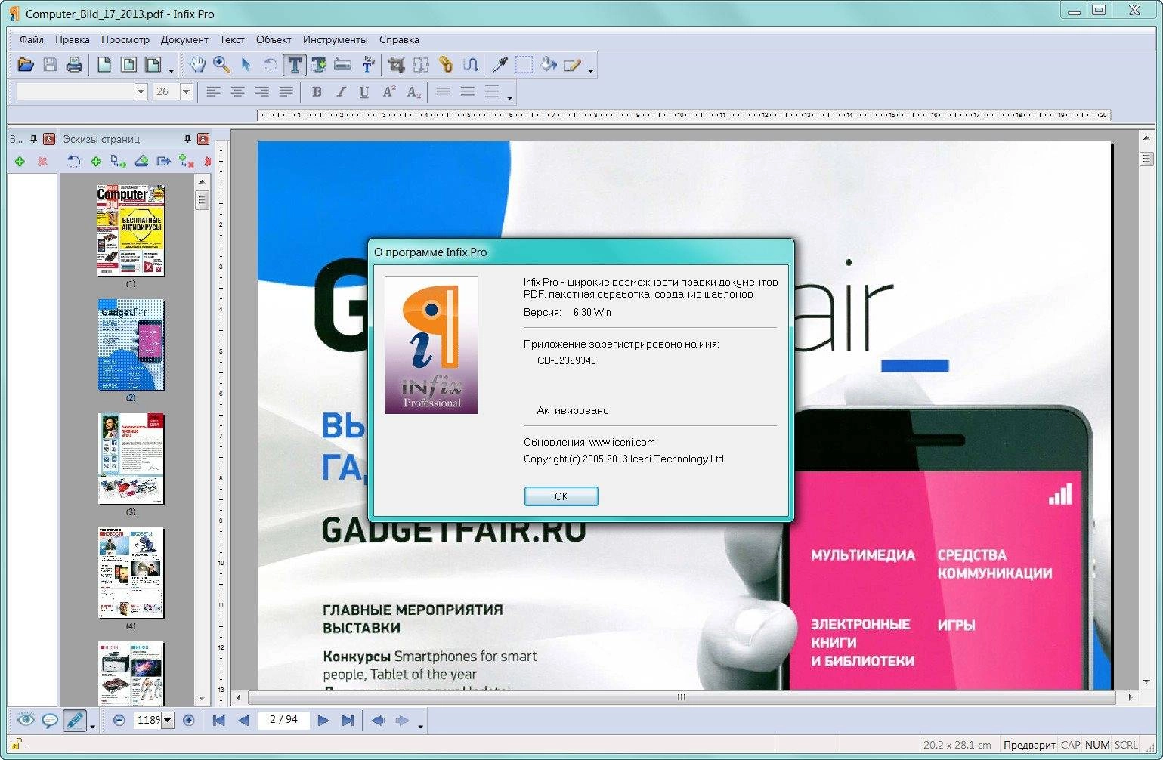
Task: Click the pencil note annotation tool
Action: 572,65
